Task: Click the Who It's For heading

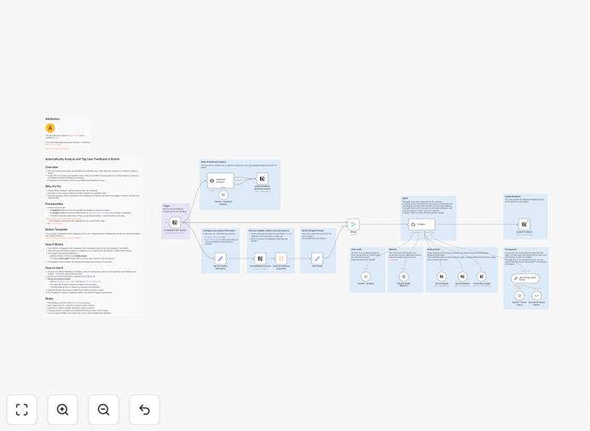Action: (53, 186)
